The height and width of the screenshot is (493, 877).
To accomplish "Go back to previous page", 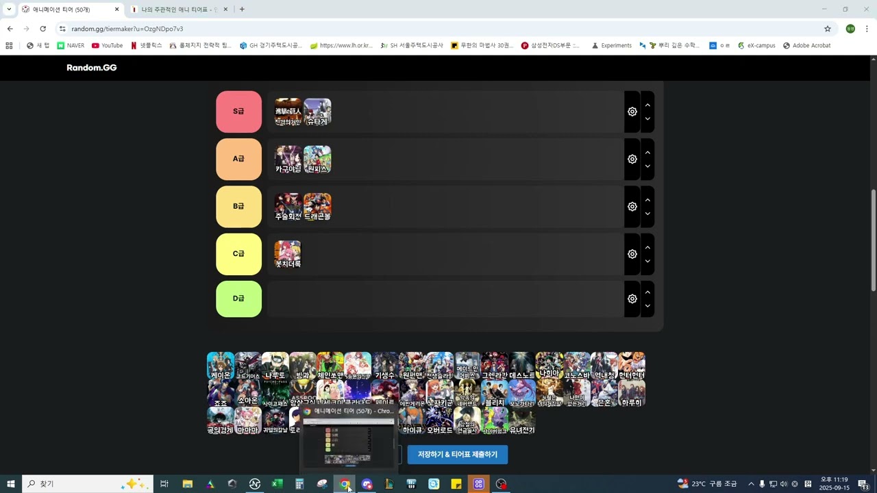I will tap(10, 29).
